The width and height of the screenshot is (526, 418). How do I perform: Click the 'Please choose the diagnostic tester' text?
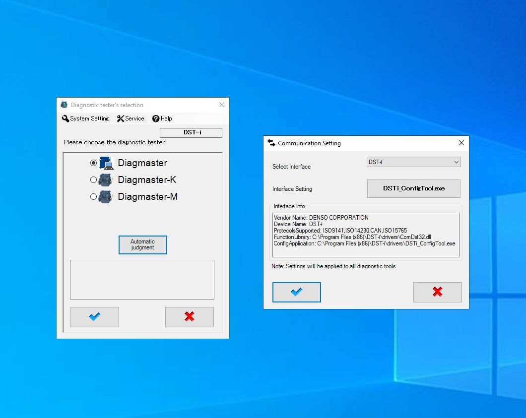(x=114, y=142)
